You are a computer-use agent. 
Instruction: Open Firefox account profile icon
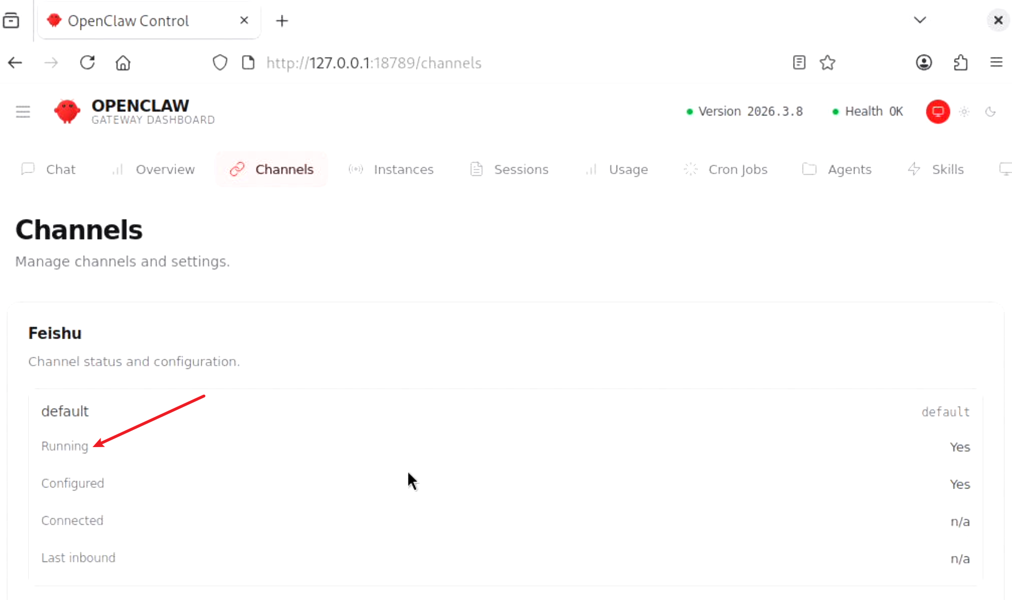pos(924,63)
